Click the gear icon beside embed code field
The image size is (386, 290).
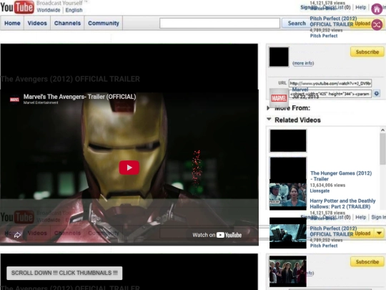pyautogui.click(x=377, y=94)
